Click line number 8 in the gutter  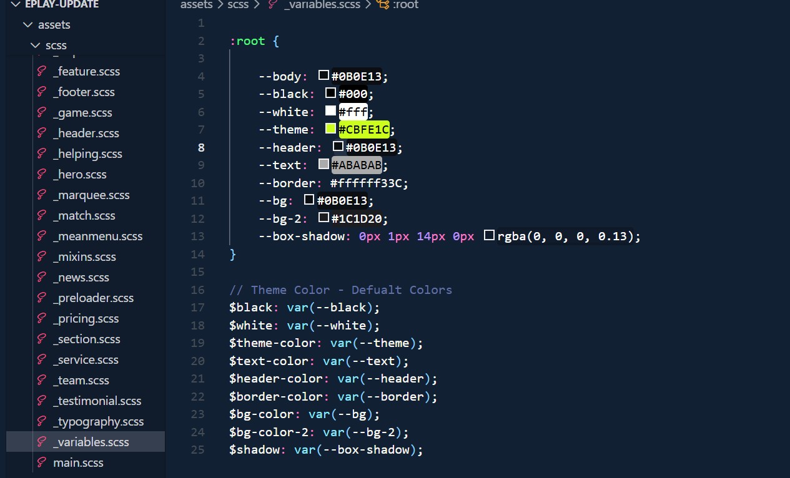(x=201, y=148)
